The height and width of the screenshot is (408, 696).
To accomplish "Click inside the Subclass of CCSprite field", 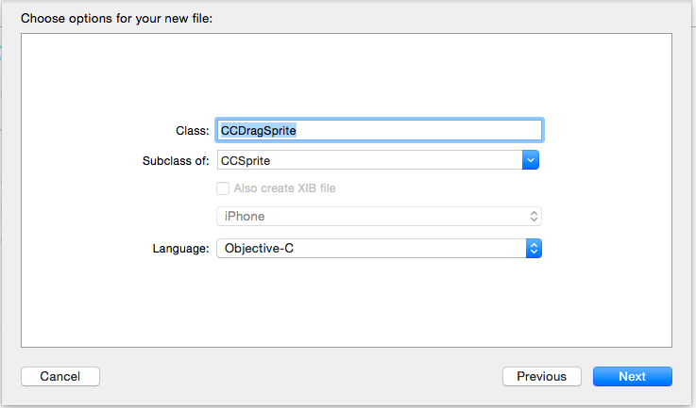I will click(370, 160).
